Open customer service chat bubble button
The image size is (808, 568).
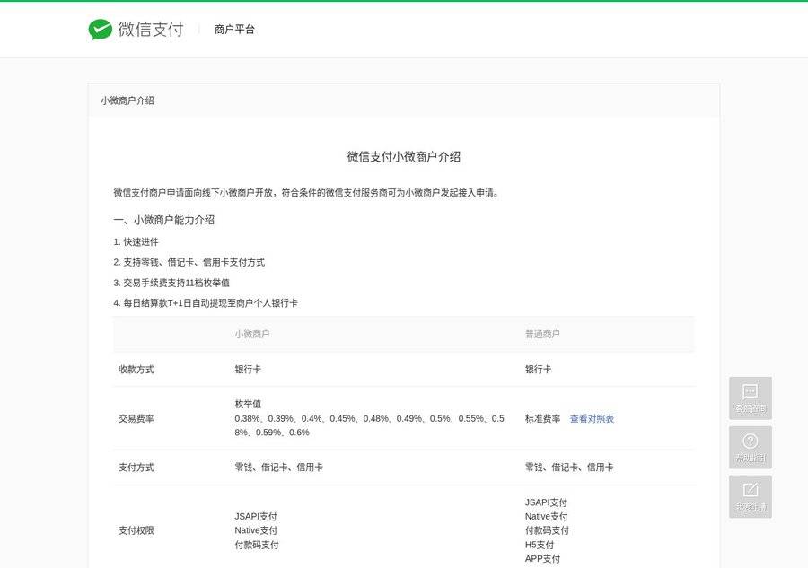point(751,398)
